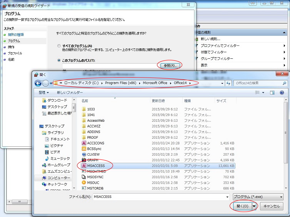290x217 pixels.
Task: Click 表示 in the actions pane
Action: 204,65
